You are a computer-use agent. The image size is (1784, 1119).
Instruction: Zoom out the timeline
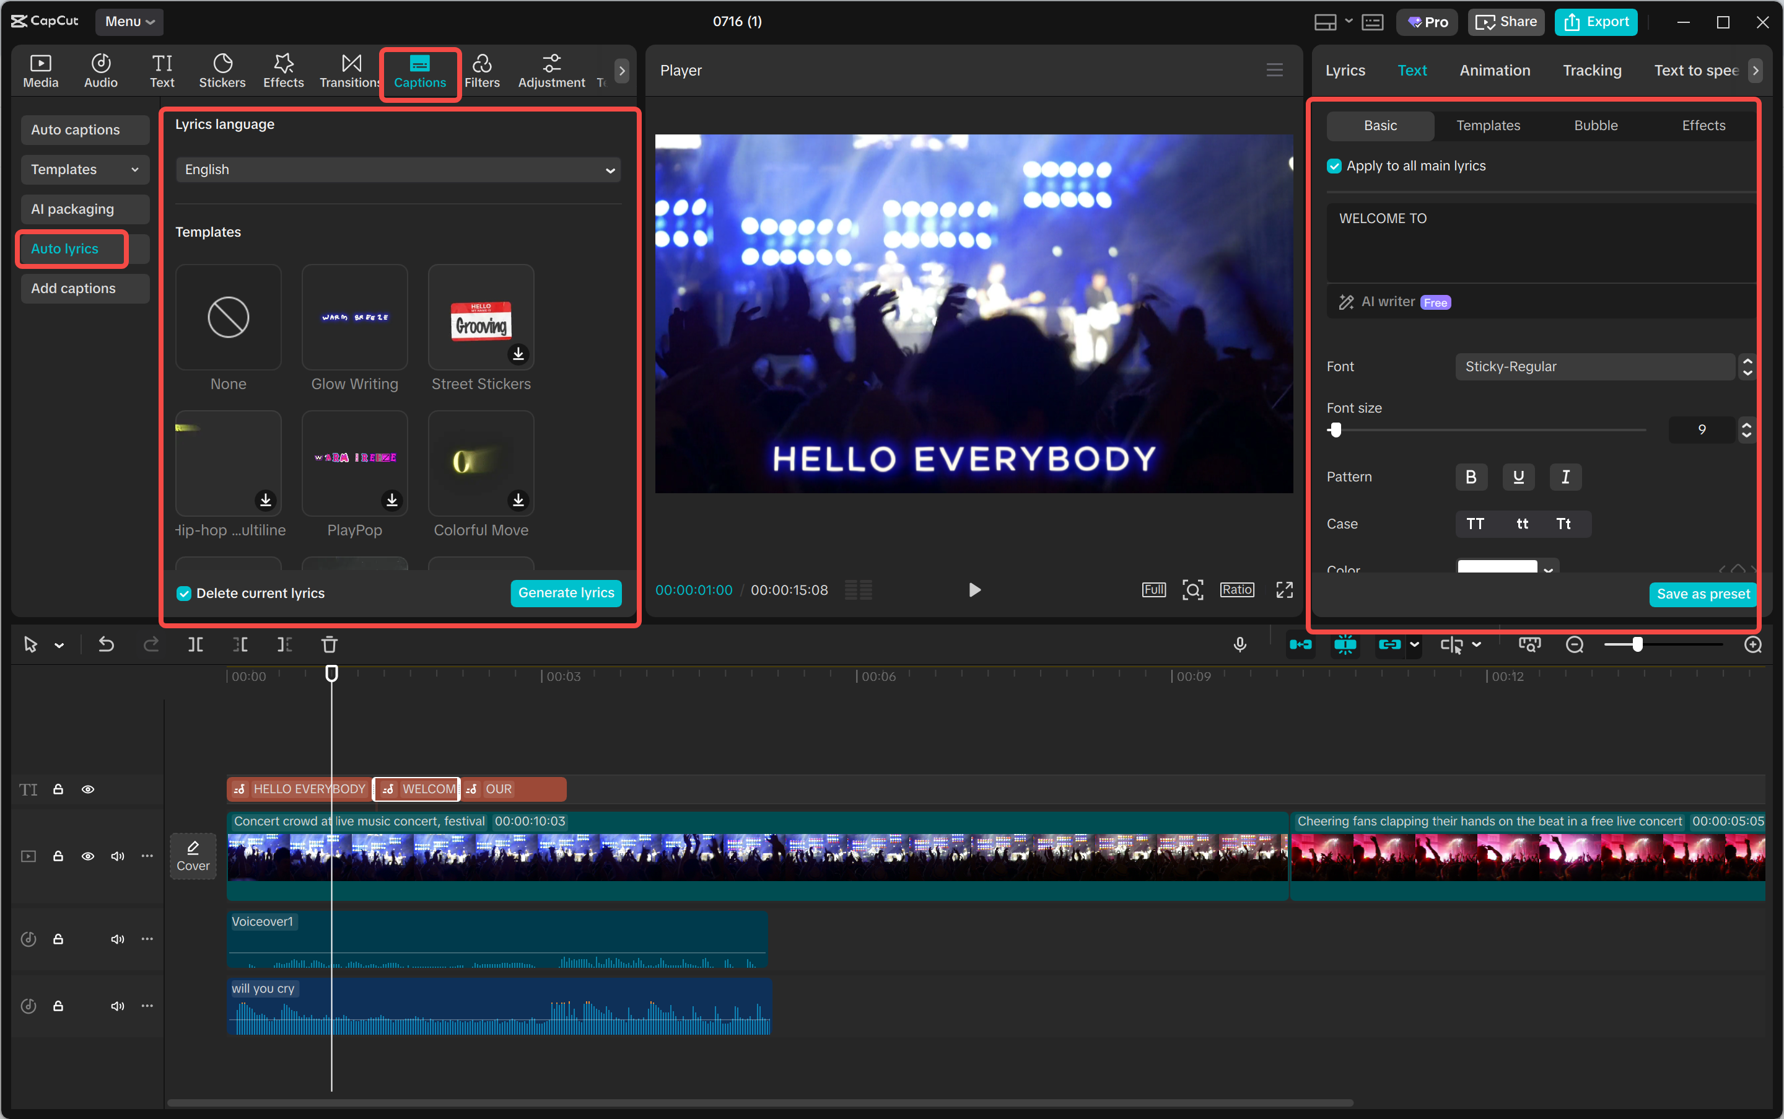coord(1575,644)
